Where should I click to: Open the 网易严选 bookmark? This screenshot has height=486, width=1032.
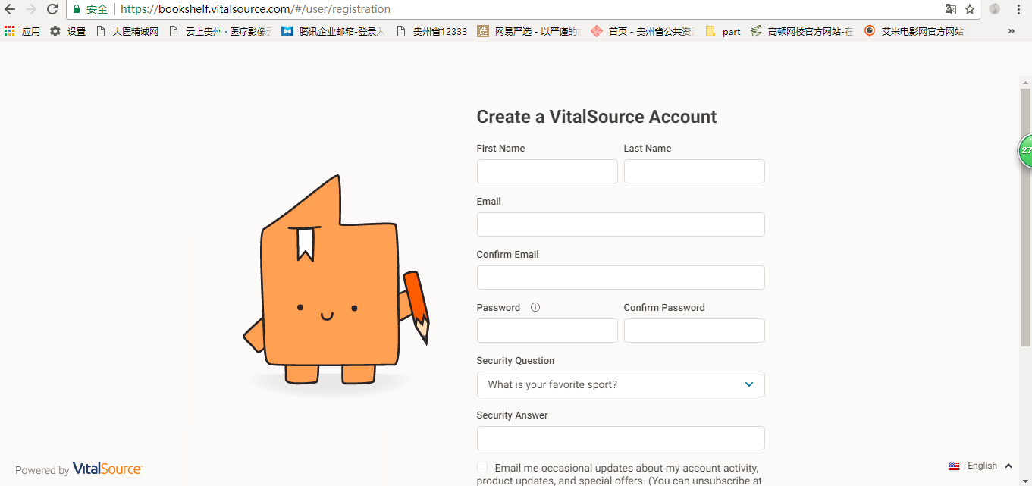(x=529, y=31)
